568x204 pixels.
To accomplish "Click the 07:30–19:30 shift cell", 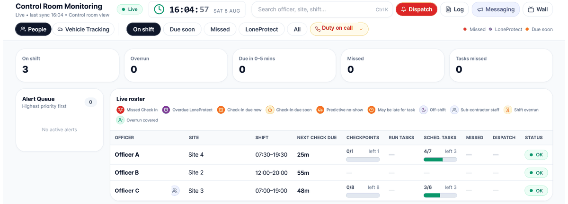I will (x=271, y=155).
